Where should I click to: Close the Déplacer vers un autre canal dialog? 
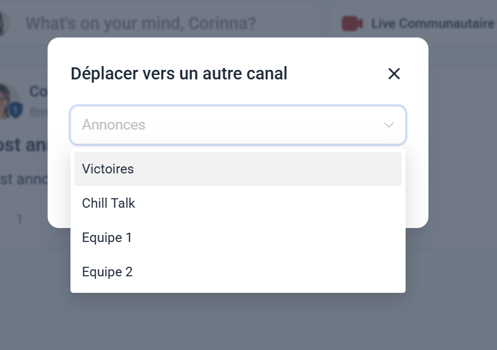tap(394, 74)
